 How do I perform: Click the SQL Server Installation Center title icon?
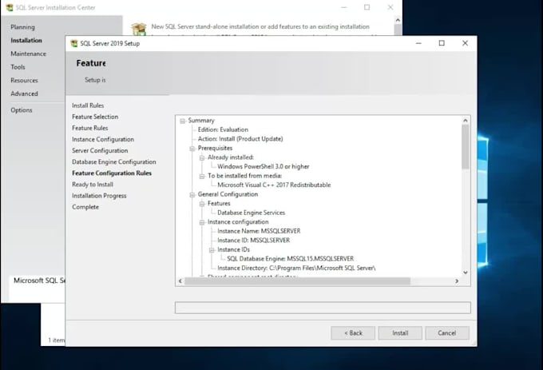click(10, 8)
